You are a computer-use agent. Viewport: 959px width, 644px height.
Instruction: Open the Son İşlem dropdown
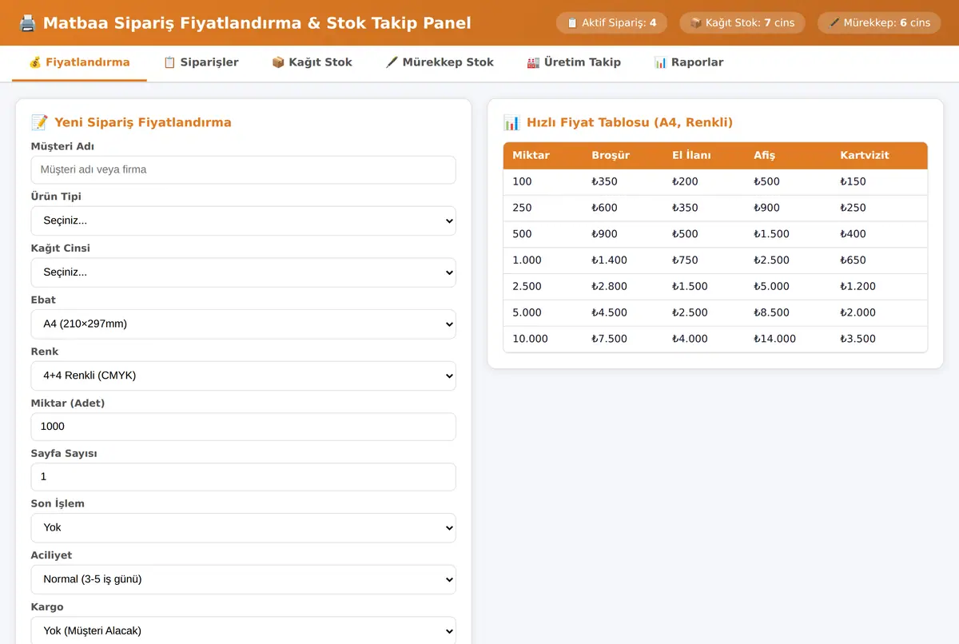pos(243,527)
